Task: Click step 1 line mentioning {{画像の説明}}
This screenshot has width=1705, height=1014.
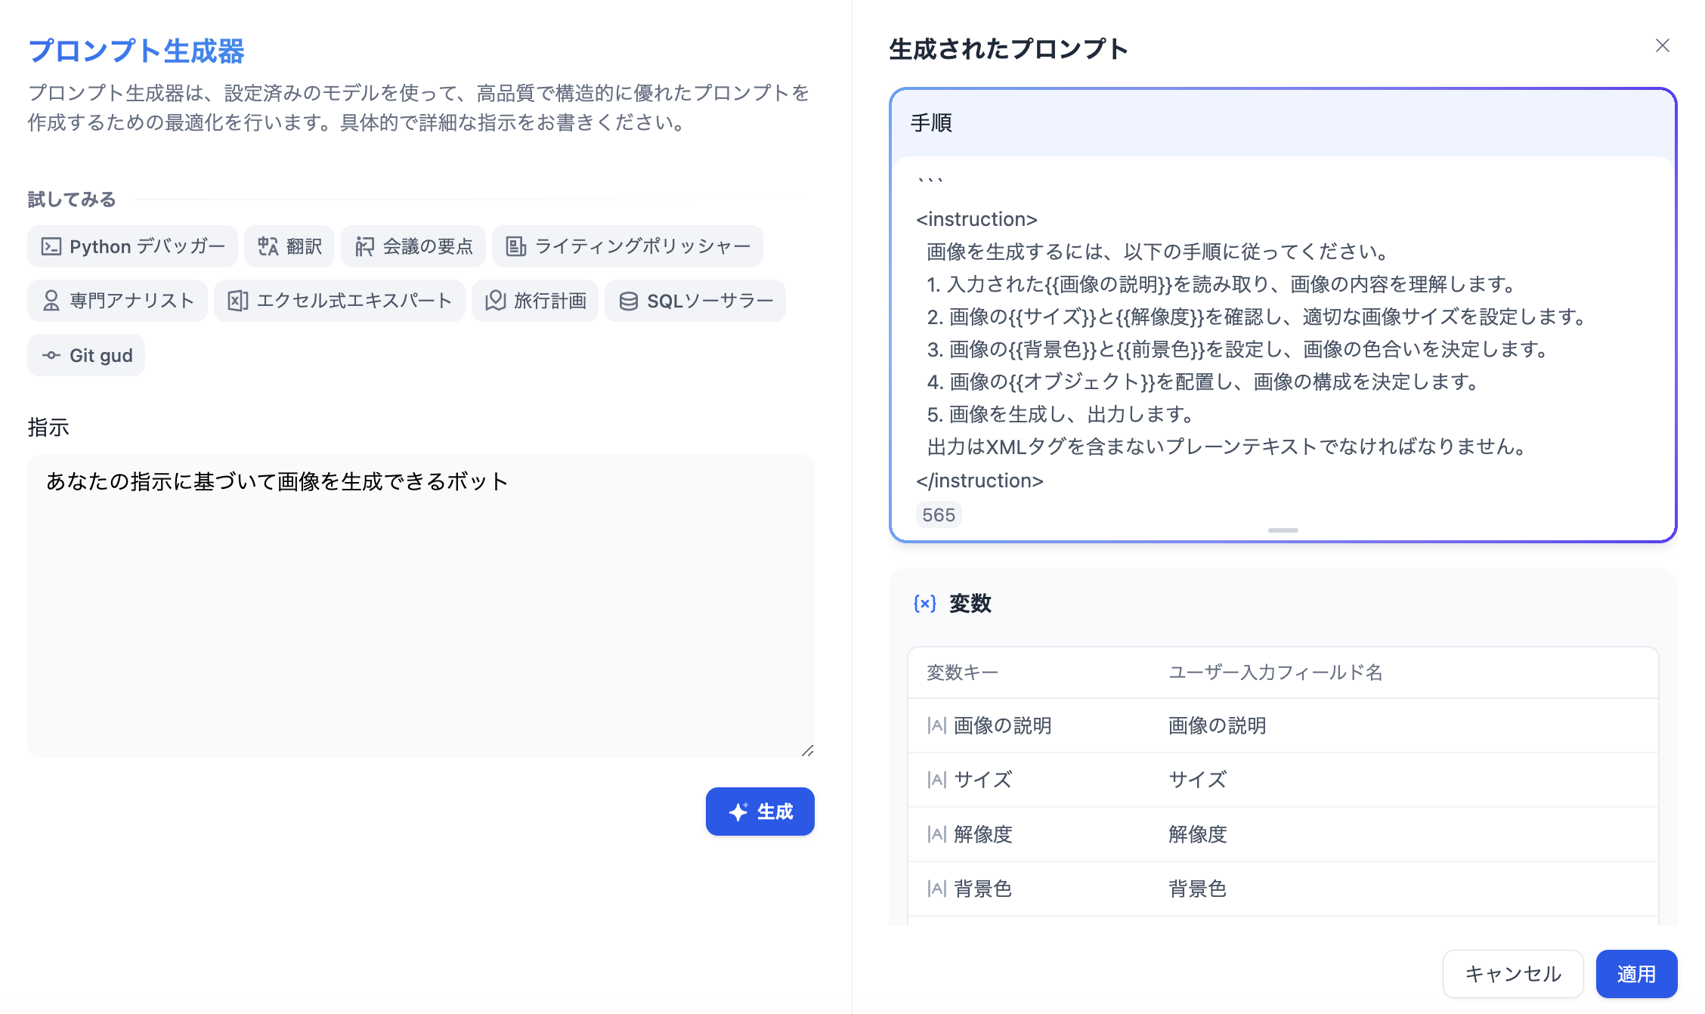Action: pos(1223,284)
